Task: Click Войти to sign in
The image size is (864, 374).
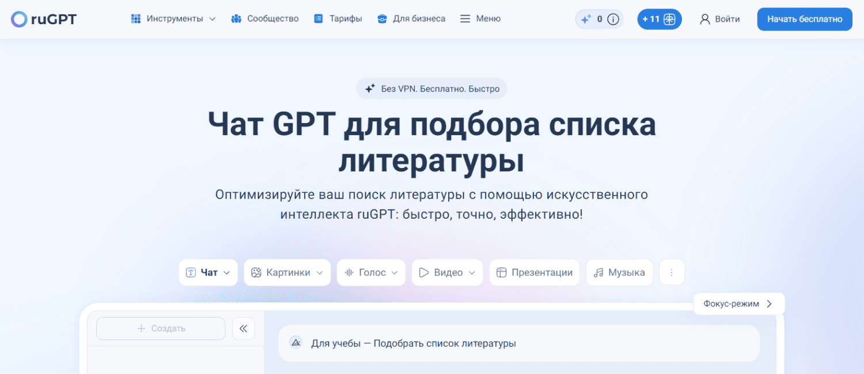Action: 719,19
